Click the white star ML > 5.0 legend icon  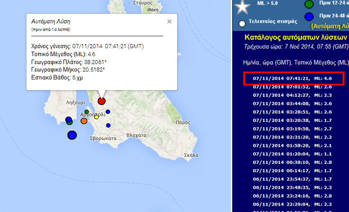click(x=243, y=7)
